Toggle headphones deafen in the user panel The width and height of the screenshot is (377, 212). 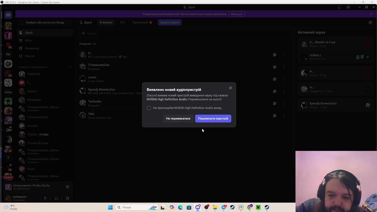pyautogui.click(x=56, y=198)
